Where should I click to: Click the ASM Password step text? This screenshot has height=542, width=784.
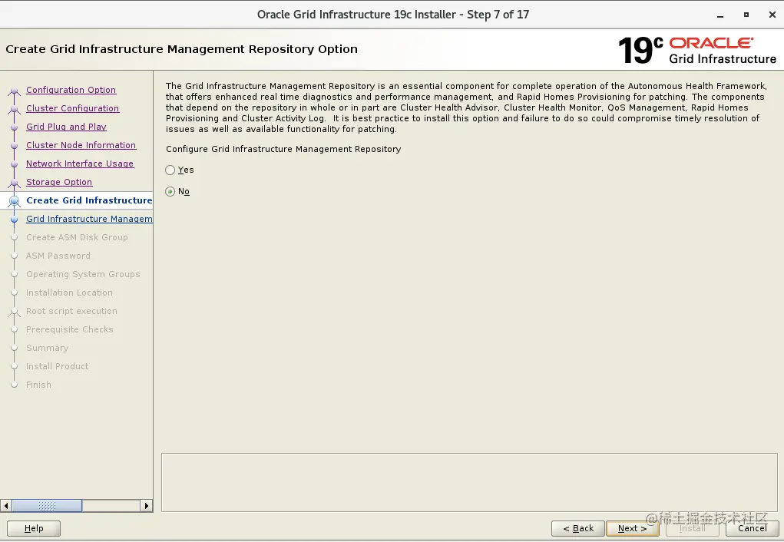click(x=58, y=256)
